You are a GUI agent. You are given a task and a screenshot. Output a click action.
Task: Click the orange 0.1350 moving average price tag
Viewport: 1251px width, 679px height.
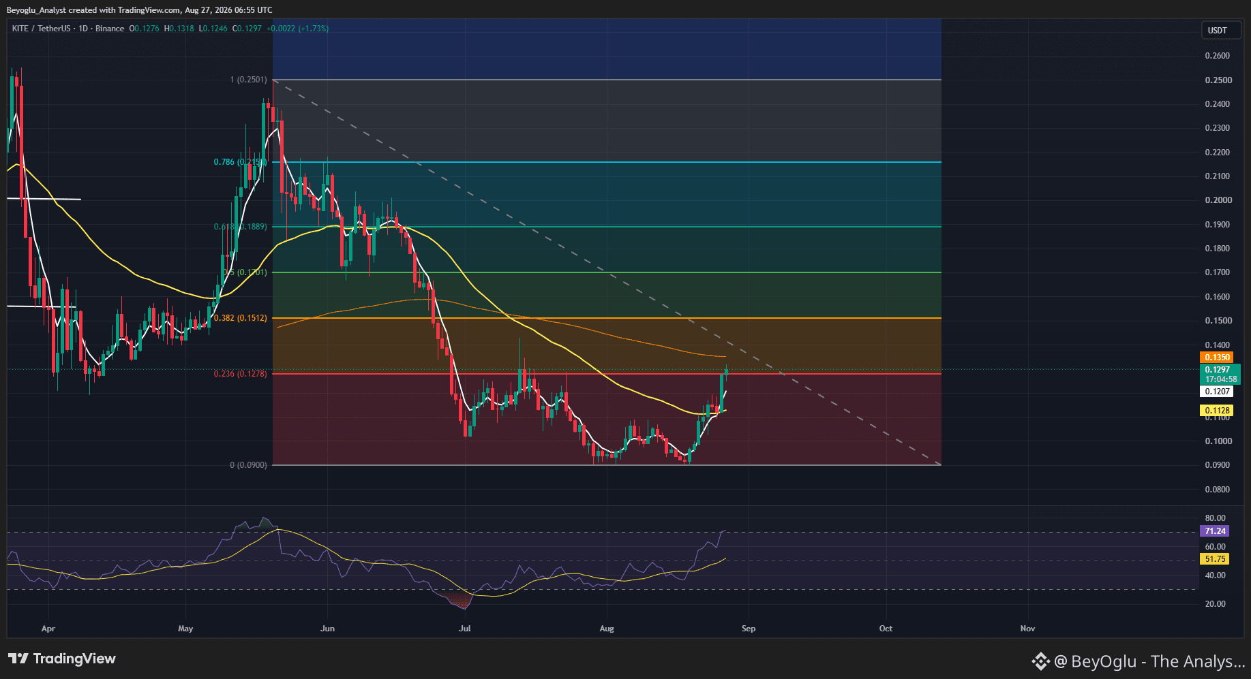pos(1217,358)
